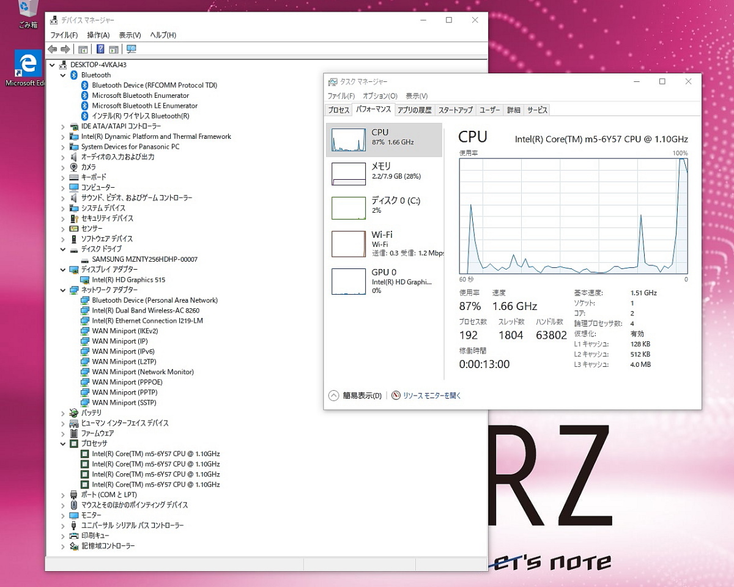This screenshot has width=734, height=587.
Task: Click the 簡易表示(D) fewer details button
Action: (355, 396)
